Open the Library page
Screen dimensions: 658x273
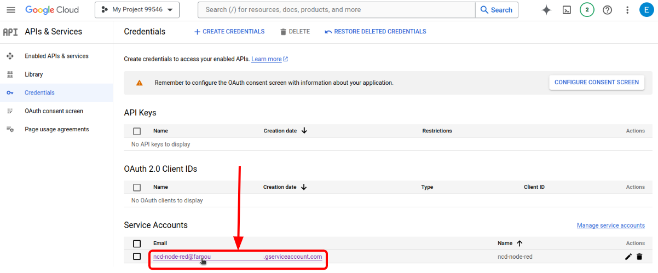[56, 74]
